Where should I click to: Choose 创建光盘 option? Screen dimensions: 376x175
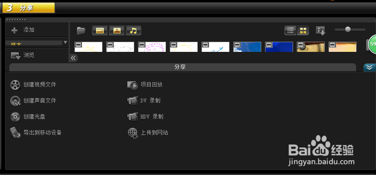click(x=34, y=116)
